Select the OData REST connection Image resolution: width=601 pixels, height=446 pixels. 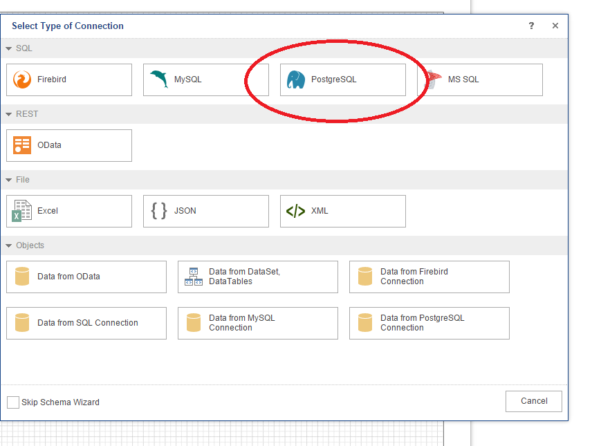69,146
